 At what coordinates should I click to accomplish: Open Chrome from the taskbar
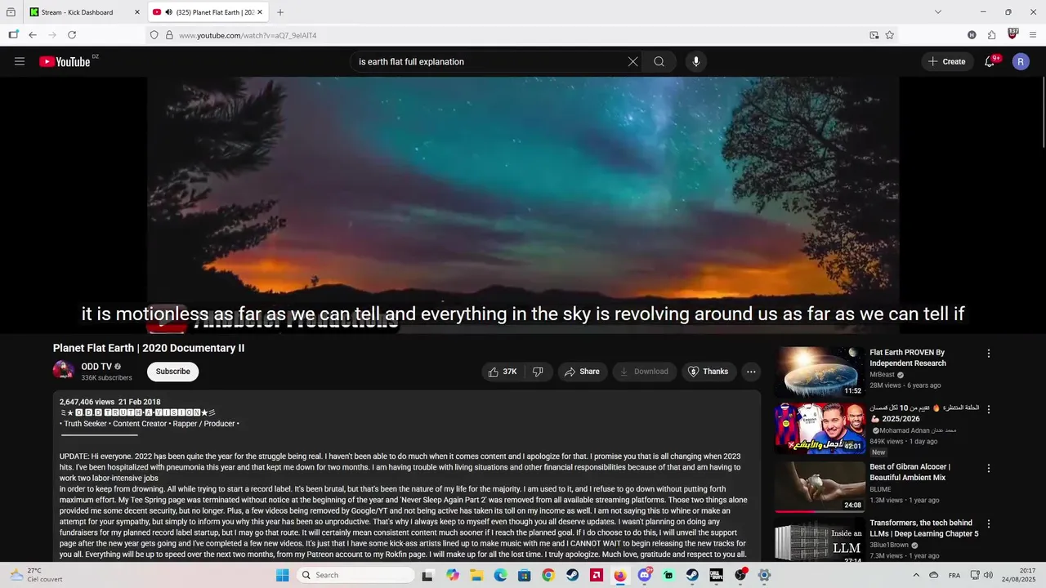click(x=548, y=575)
